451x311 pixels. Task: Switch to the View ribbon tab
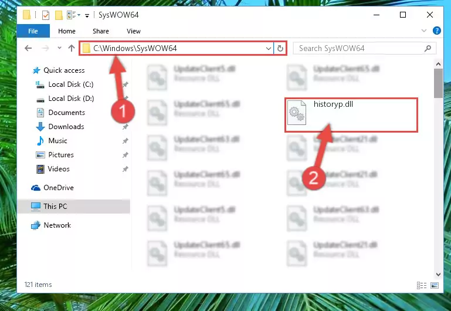134,31
